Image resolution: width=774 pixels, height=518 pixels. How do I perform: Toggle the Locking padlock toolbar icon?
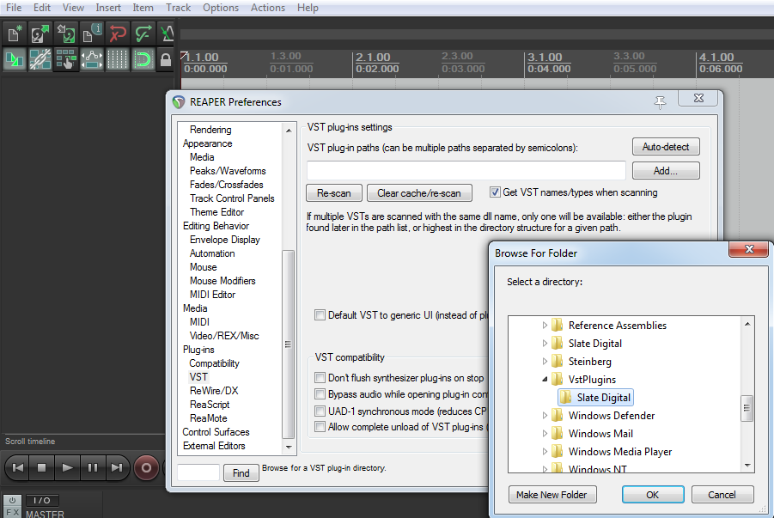[x=166, y=60]
